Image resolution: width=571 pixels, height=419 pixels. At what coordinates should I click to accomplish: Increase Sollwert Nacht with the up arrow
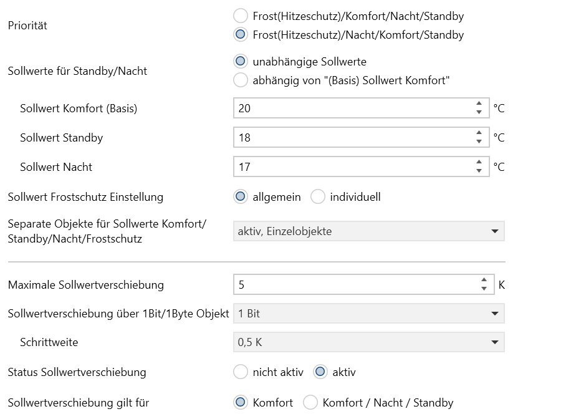coord(479,161)
